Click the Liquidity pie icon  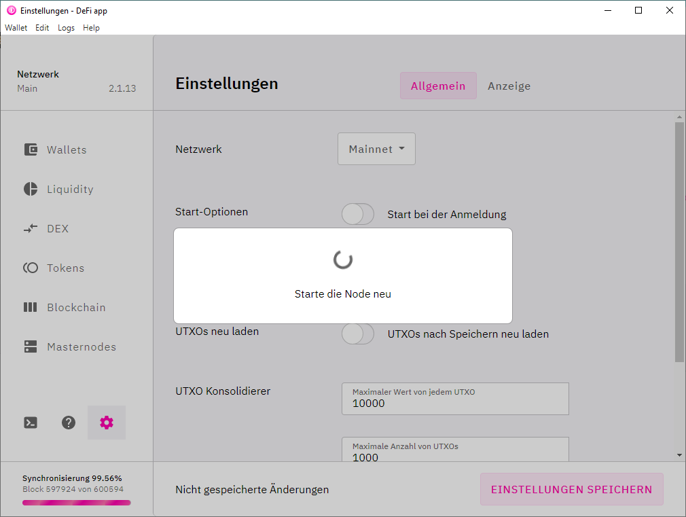coord(31,189)
